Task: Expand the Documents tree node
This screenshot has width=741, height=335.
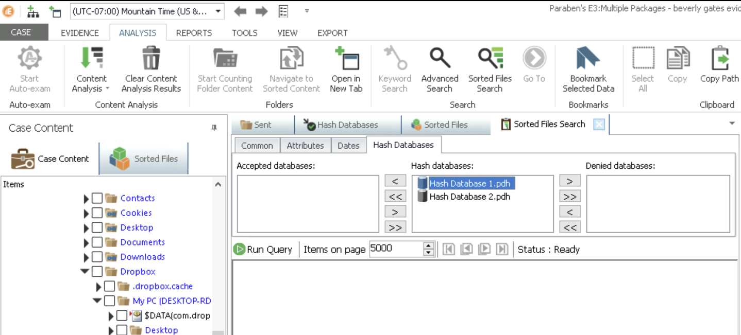Action: click(x=86, y=242)
